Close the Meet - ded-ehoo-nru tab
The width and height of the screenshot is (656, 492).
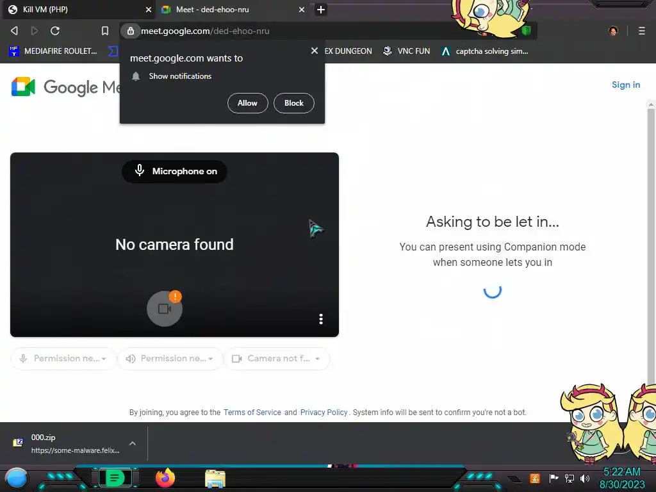coord(302,10)
